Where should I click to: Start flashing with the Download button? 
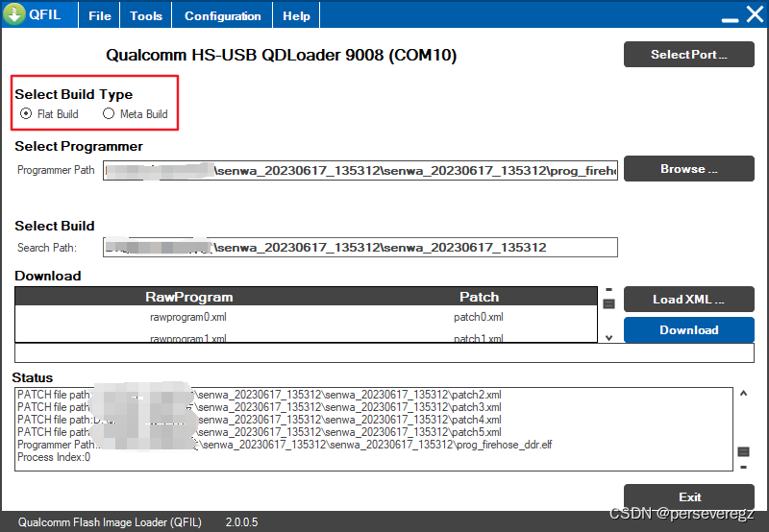click(x=688, y=329)
